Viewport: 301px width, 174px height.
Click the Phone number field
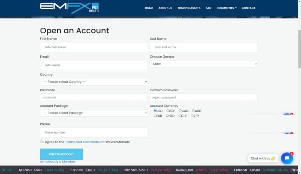pos(94,132)
